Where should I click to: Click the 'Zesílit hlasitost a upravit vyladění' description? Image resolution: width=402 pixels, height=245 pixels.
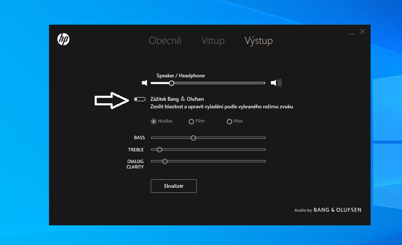222,107
